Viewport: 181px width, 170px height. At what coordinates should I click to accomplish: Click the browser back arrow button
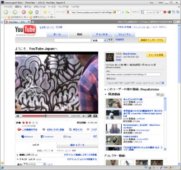6,12
